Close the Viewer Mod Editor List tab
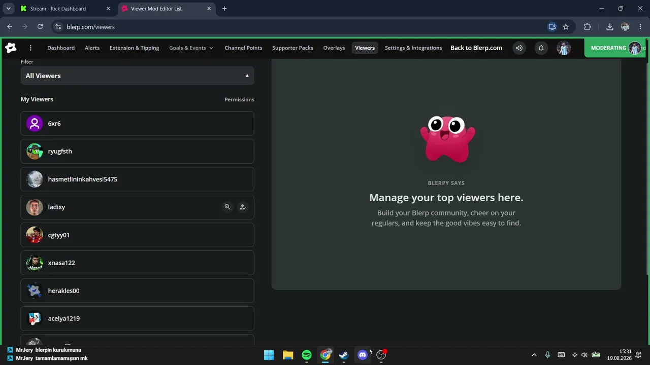Viewport: 650px width, 365px height. coord(209,9)
